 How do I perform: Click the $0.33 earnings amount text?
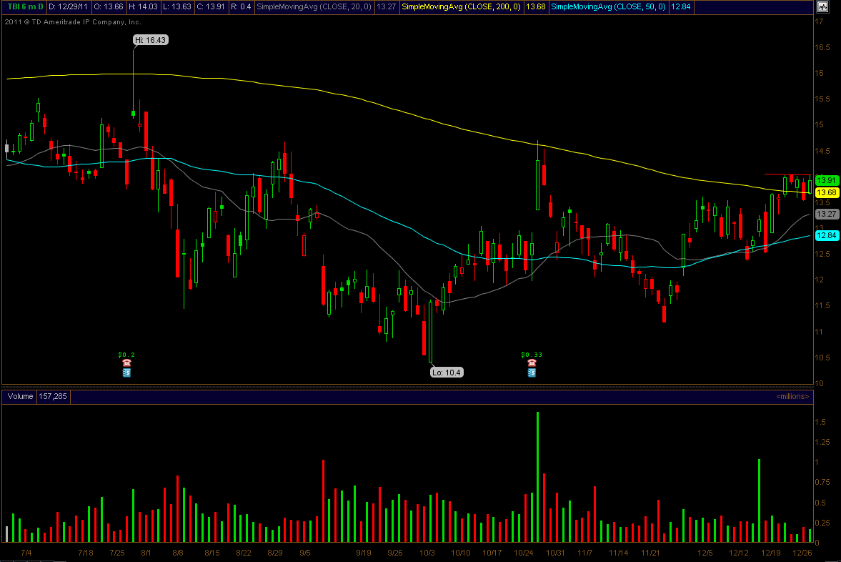pos(532,354)
